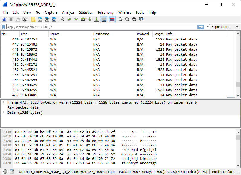Apply the display filter arrow button

pos(201,27)
